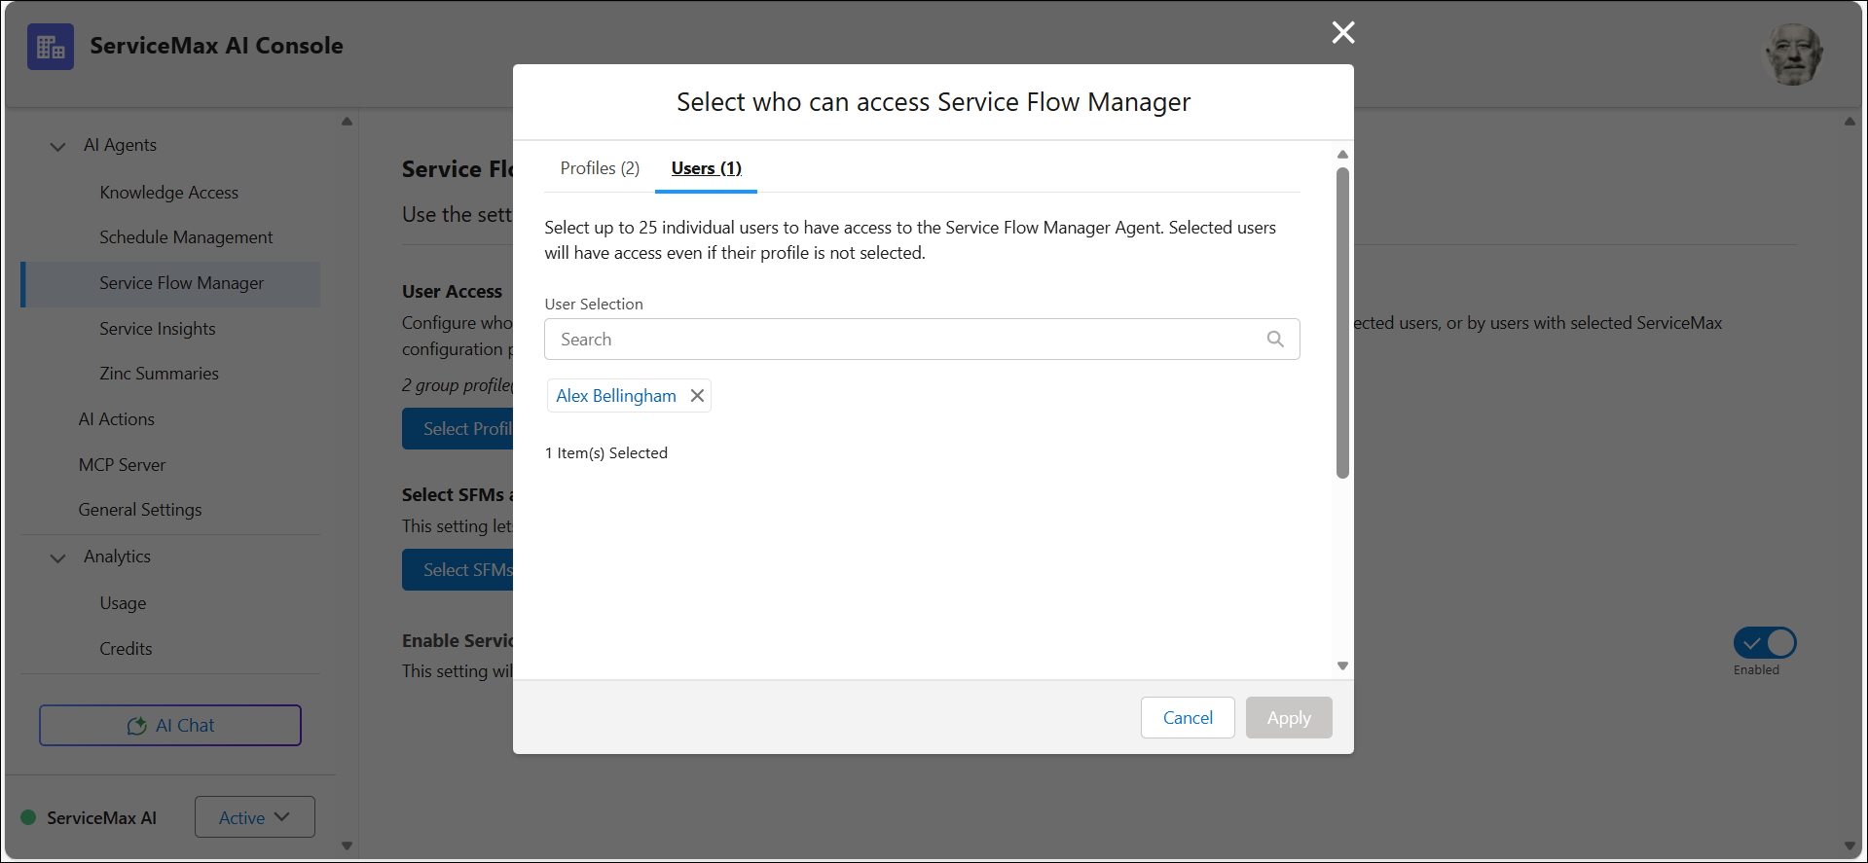Collapse the AI Agents section chevron
The height and width of the screenshot is (863, 1868).
[58, 146]
